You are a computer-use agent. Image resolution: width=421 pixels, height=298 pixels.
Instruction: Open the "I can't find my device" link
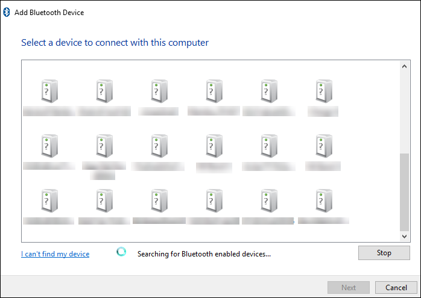(x=55, y=254)
